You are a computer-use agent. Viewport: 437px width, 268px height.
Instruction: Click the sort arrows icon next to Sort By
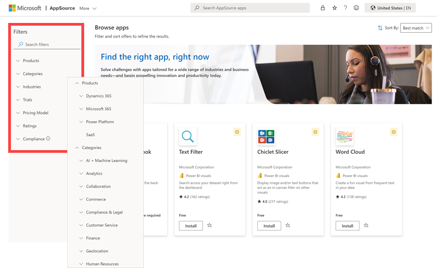[x=380, y=28]
